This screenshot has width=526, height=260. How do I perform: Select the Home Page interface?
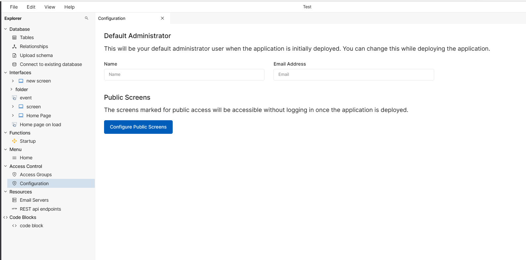pyautogui.click(x=39, y=116)
